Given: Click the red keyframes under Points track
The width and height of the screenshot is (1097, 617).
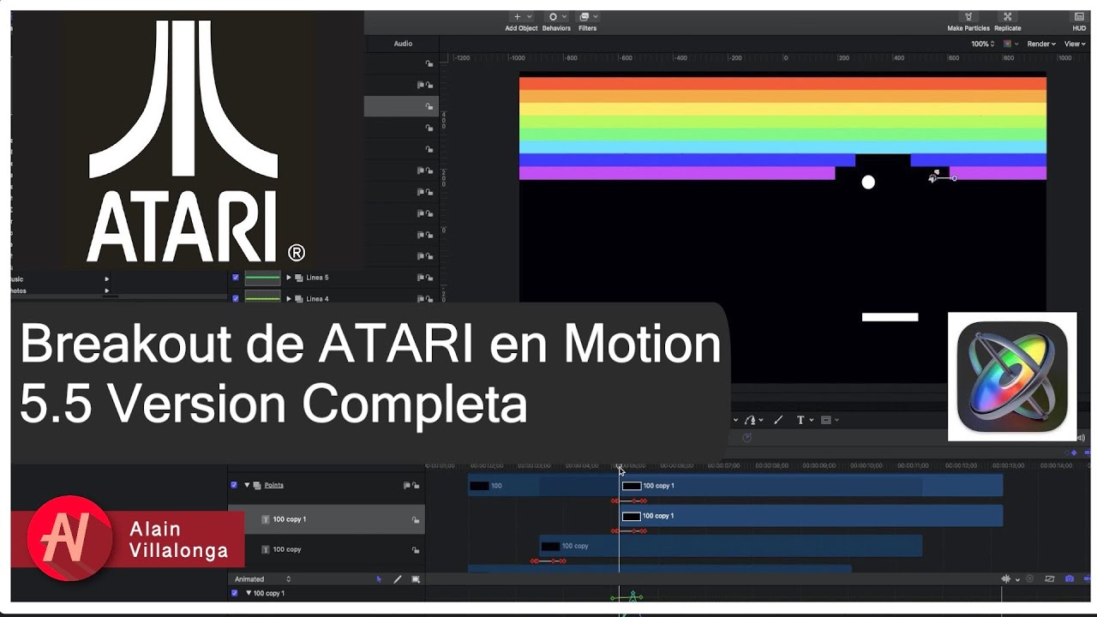Looking at the screenshot, I should [x=629, y=500].
